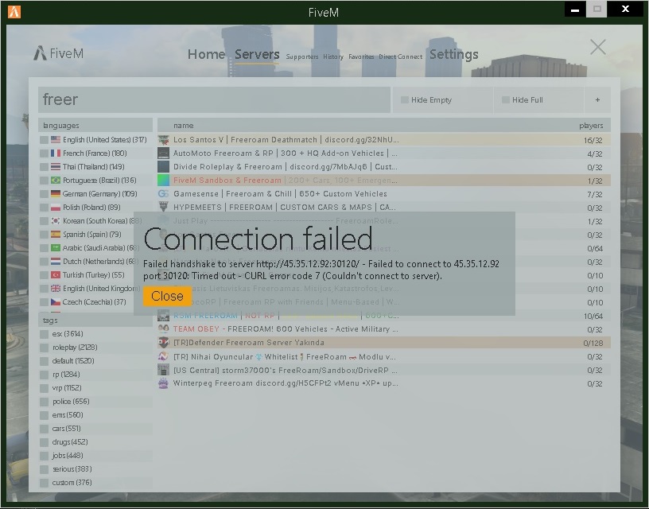
Task: Enable the police tag filter
Action: pyautogui.click(x=95, y=402)
